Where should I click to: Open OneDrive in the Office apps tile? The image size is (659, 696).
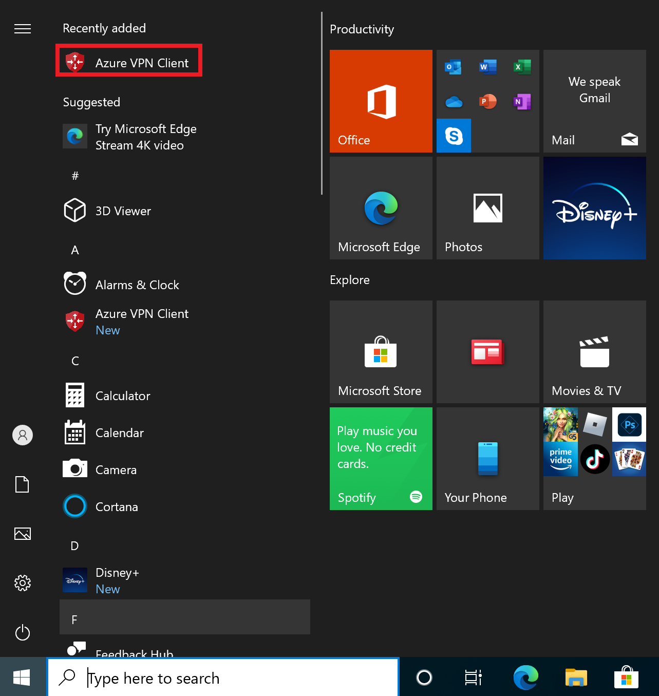click(x=454, y=102)
